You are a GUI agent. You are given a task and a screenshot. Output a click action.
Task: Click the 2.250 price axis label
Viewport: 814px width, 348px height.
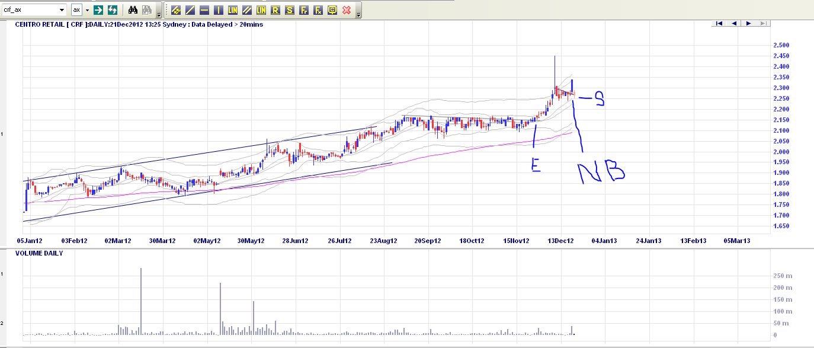[781, 98]
